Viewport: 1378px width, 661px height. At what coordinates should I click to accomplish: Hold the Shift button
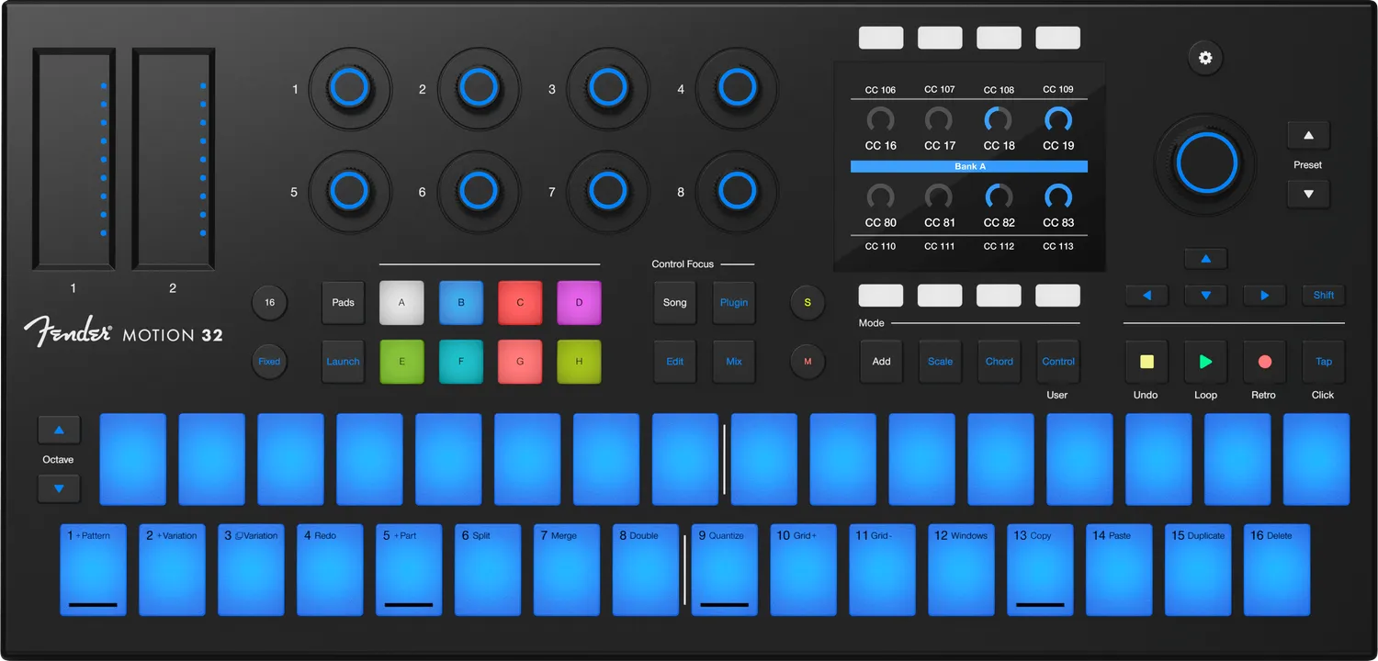[1324, 296]
